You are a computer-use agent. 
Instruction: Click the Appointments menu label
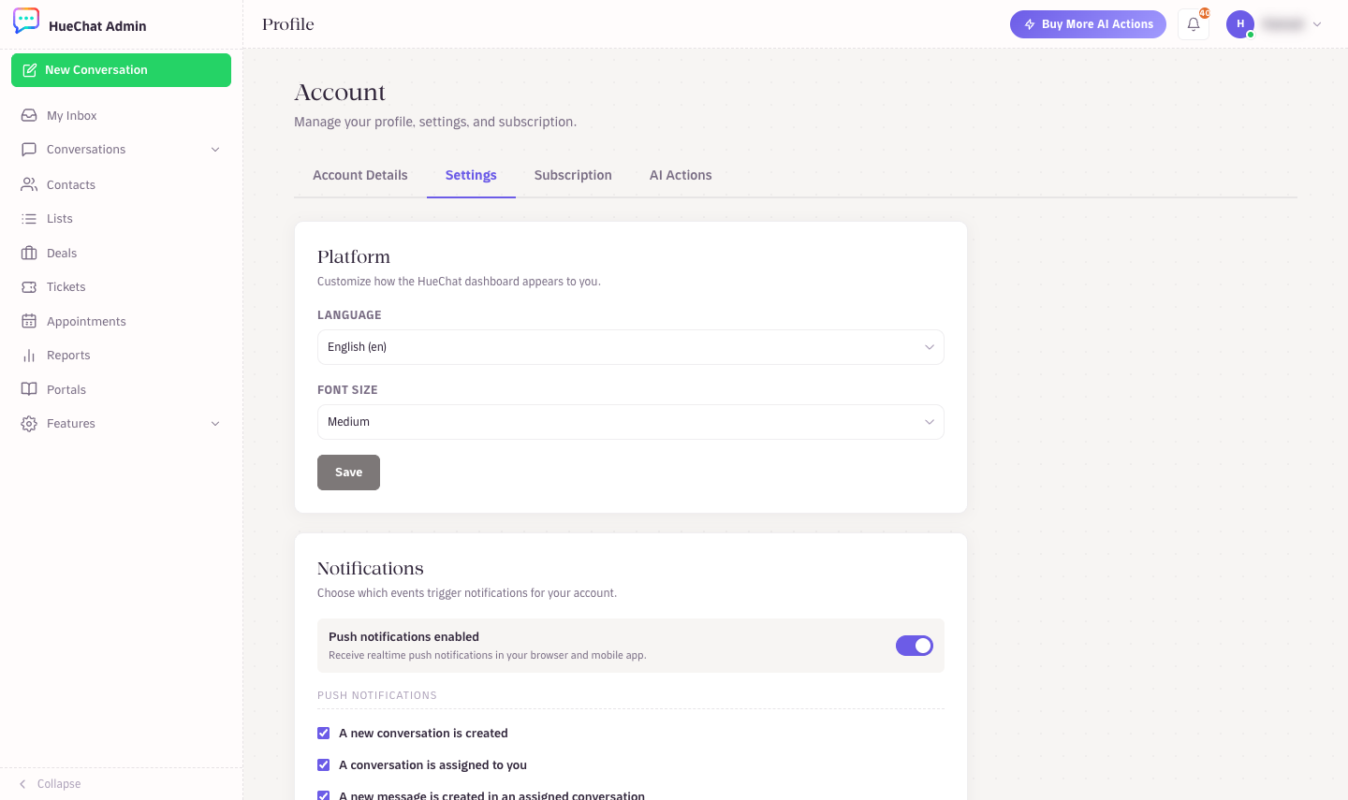(86, 322)
